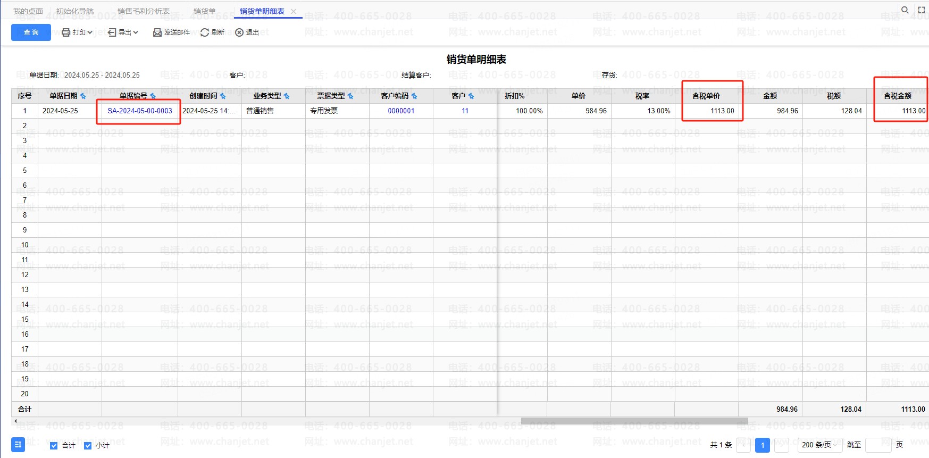The width and height of the screenshot is (929, 458).
Task: Select page 1 in pagination
Action: [x=763, y=445]
